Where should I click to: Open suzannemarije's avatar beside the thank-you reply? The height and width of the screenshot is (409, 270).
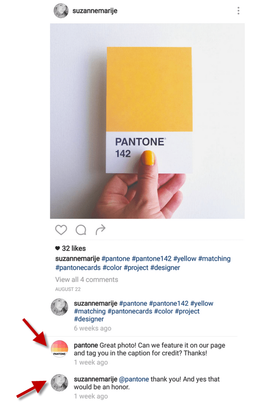click(59, 383)
